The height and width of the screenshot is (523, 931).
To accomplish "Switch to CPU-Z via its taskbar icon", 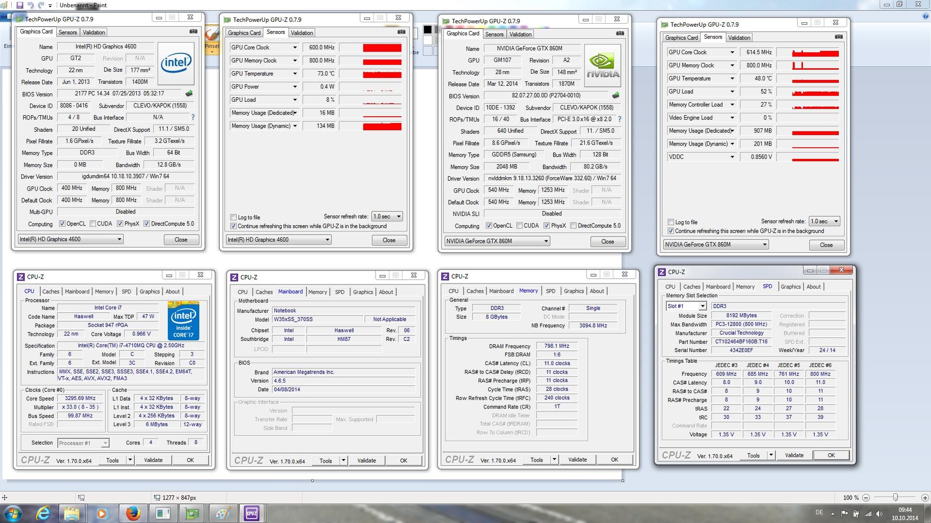I will click(x=252, y=513).
